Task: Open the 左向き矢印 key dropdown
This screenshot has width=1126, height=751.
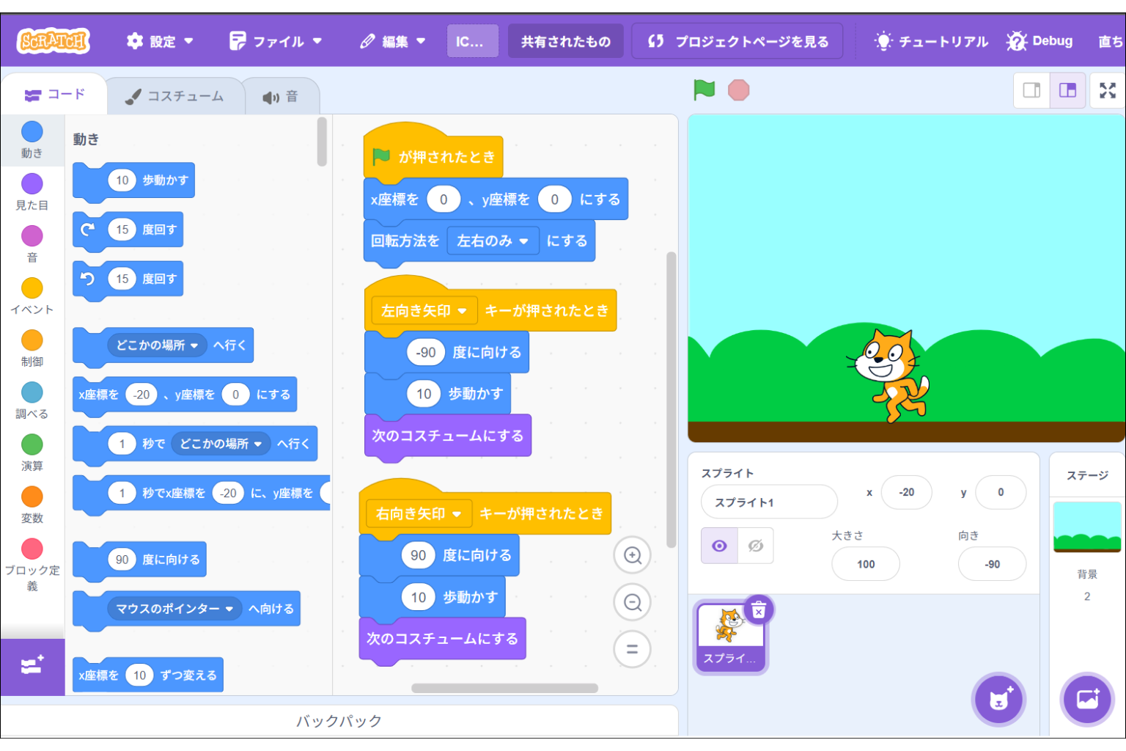Action: point(462,311)
